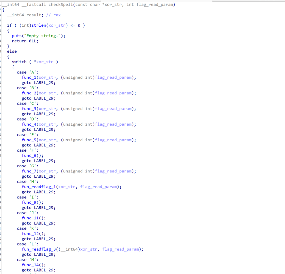285x274 pixels.
Task: Select the func_7 function call
Action: (29, 171)
